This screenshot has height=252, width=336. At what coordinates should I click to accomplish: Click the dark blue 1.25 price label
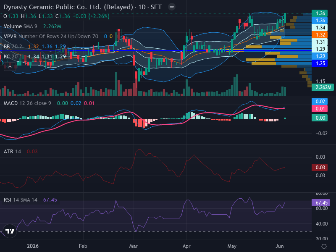(x=320, y=63)
